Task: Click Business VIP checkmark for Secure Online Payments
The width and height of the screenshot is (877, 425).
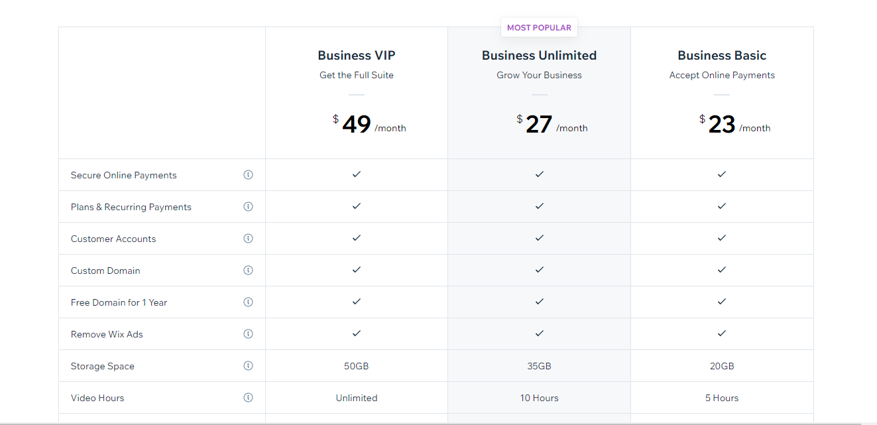Action: pos(357,174)
